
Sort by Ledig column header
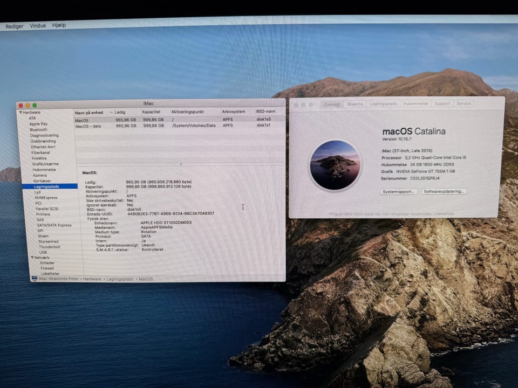click(x=120, y=112)
